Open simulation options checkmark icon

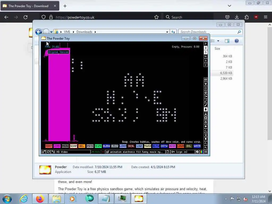coord(197,152)
